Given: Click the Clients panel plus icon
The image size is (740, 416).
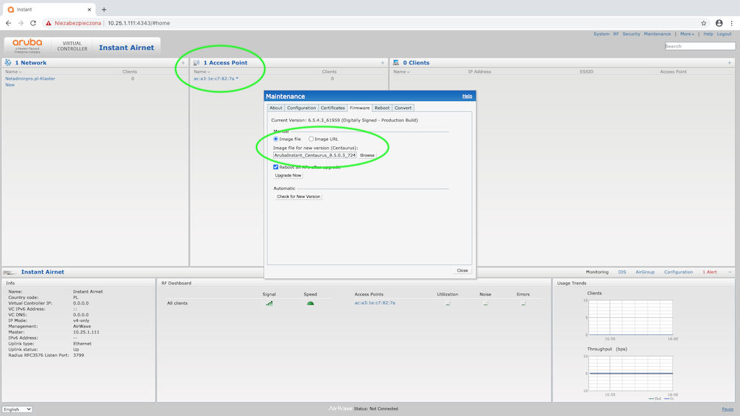Looking at the screenshot, I should pos(729,63).
